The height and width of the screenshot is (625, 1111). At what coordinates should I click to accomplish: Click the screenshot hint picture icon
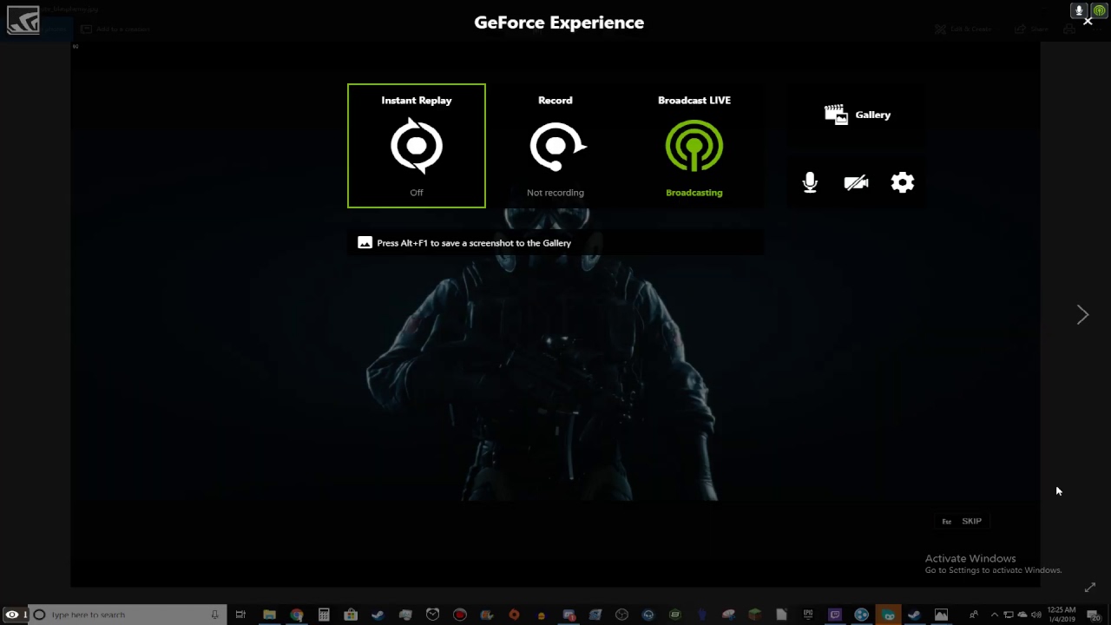pyautogui.click(x=365, y=243)
